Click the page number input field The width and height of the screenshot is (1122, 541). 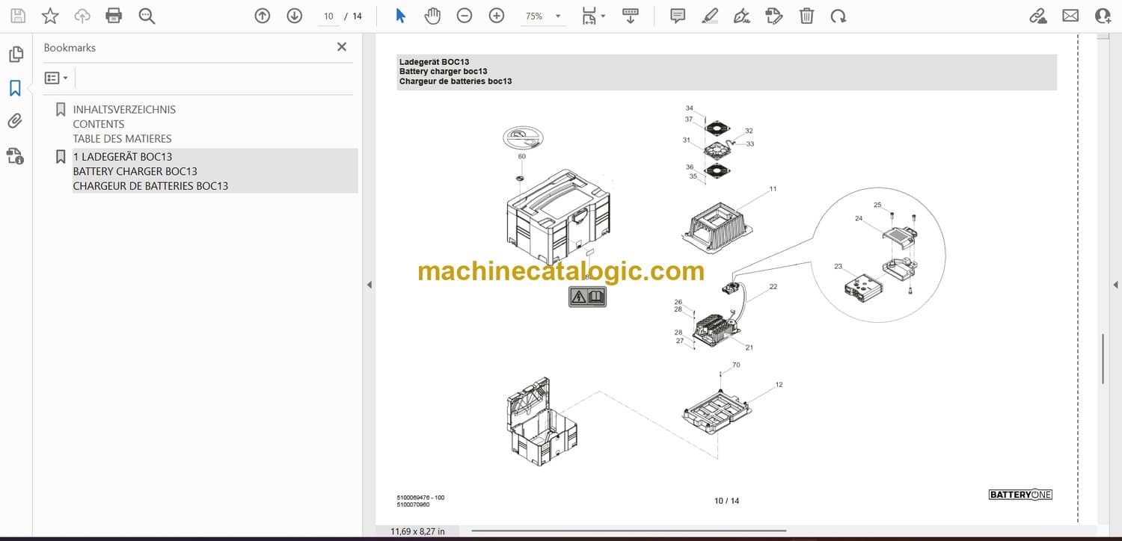[x=328, y=16]
